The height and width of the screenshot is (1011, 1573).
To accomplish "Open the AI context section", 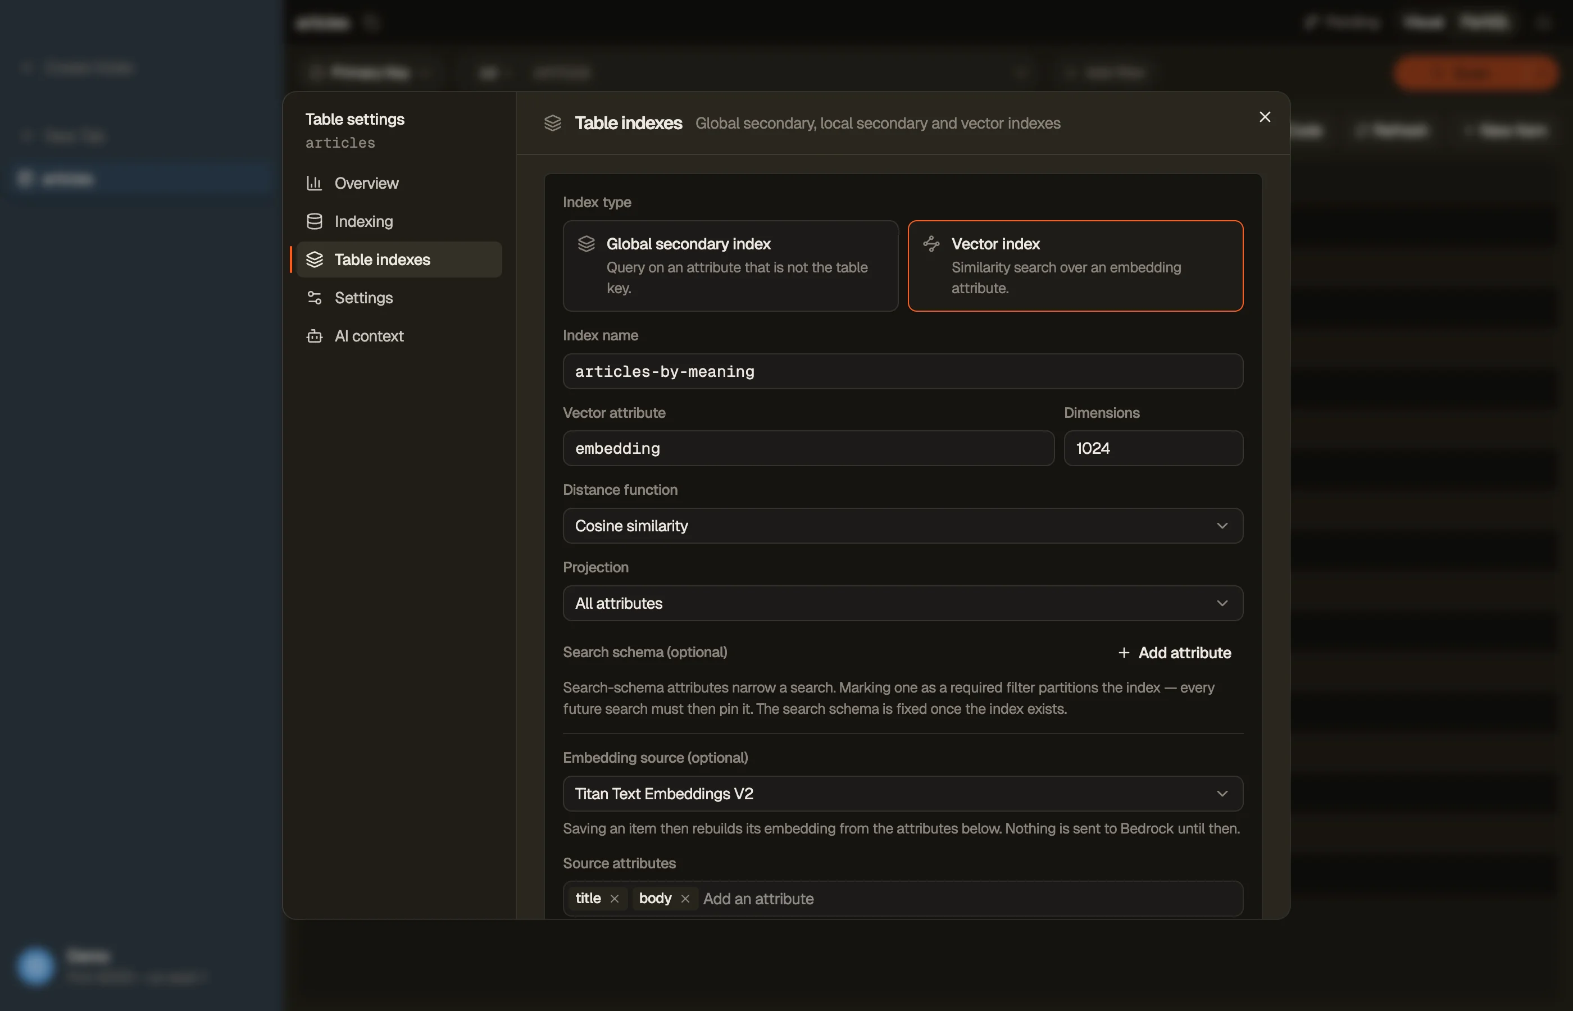I will [x=399, y=335].
